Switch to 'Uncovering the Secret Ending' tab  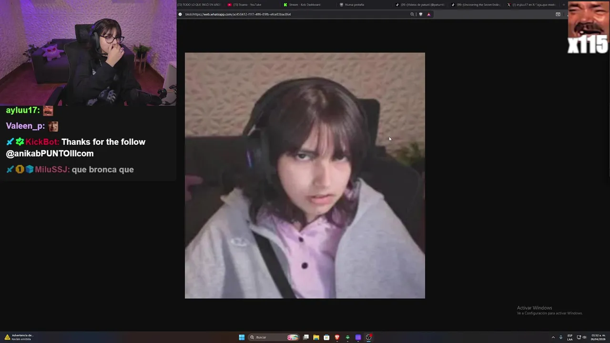476,5
